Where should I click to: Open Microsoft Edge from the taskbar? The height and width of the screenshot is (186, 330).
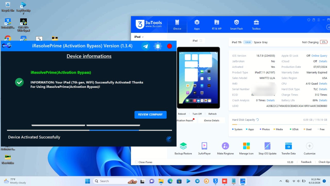click(x=170, y=181)
